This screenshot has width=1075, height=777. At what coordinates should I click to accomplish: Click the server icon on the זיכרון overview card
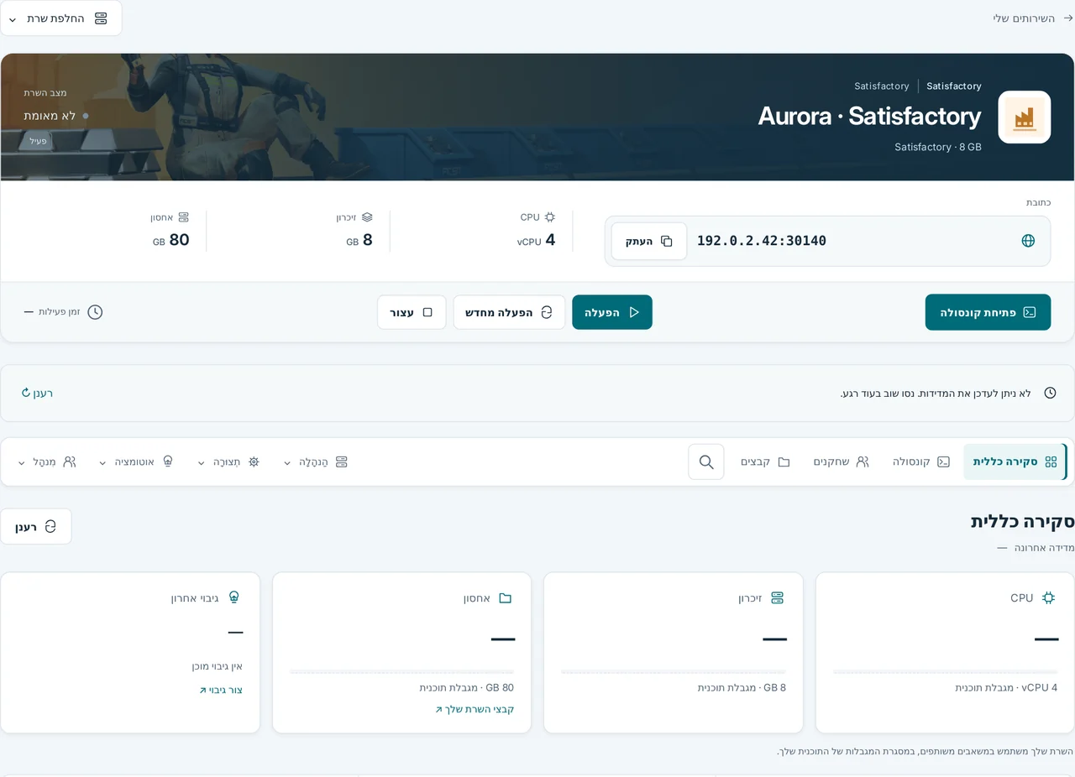click(x=777, y=598)
